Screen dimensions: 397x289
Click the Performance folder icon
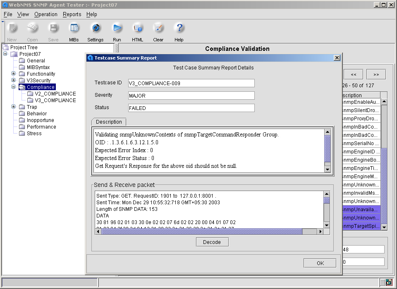pyautogui.click(x=22, y=127)
